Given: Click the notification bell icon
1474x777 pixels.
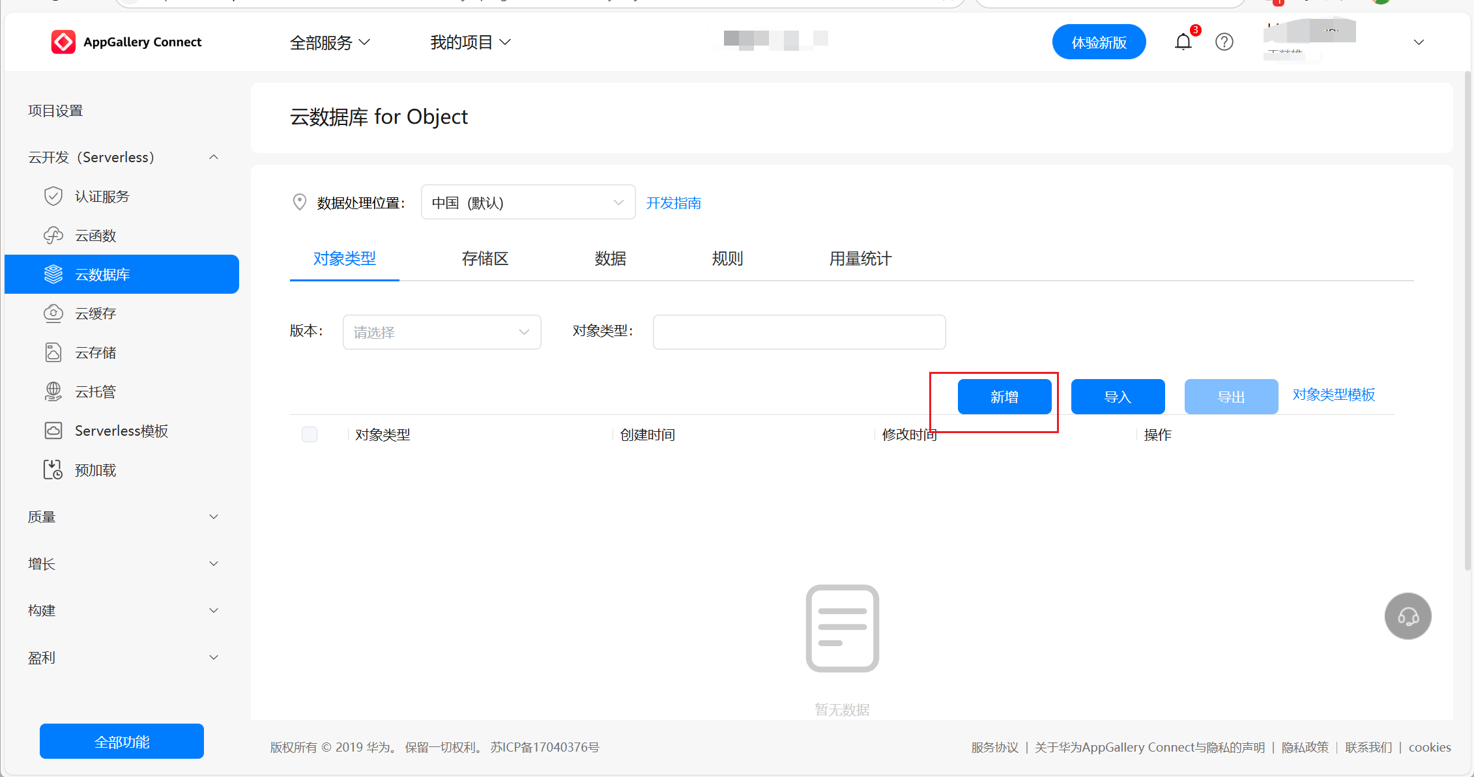Looking at the screenshot, I should [x=1183, y=42].
